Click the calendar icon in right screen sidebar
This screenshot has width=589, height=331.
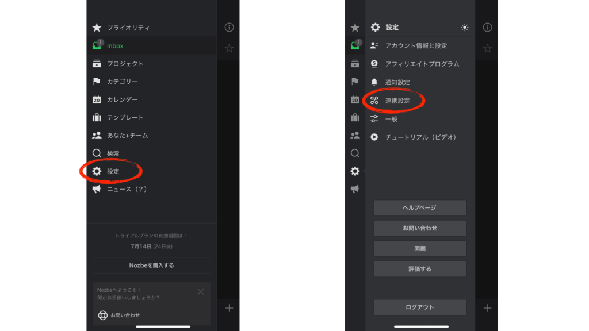pyautogui.click(x=355, y=99)
